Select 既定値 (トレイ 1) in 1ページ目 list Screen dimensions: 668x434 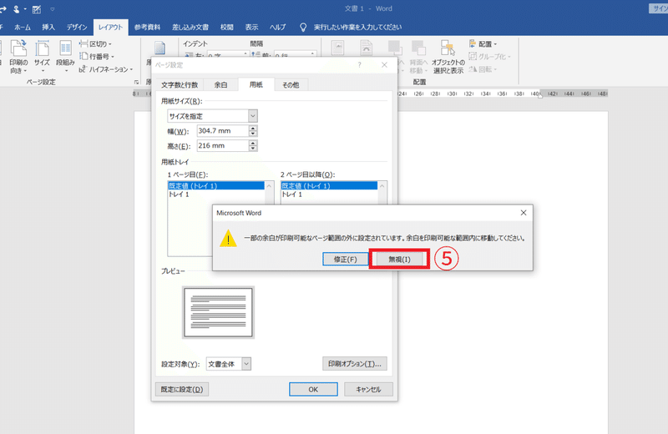point(216,185)
